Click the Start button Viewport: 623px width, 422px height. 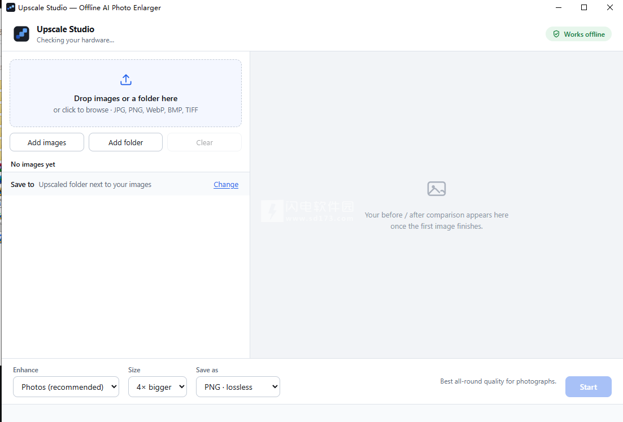(x=588, y=386)
